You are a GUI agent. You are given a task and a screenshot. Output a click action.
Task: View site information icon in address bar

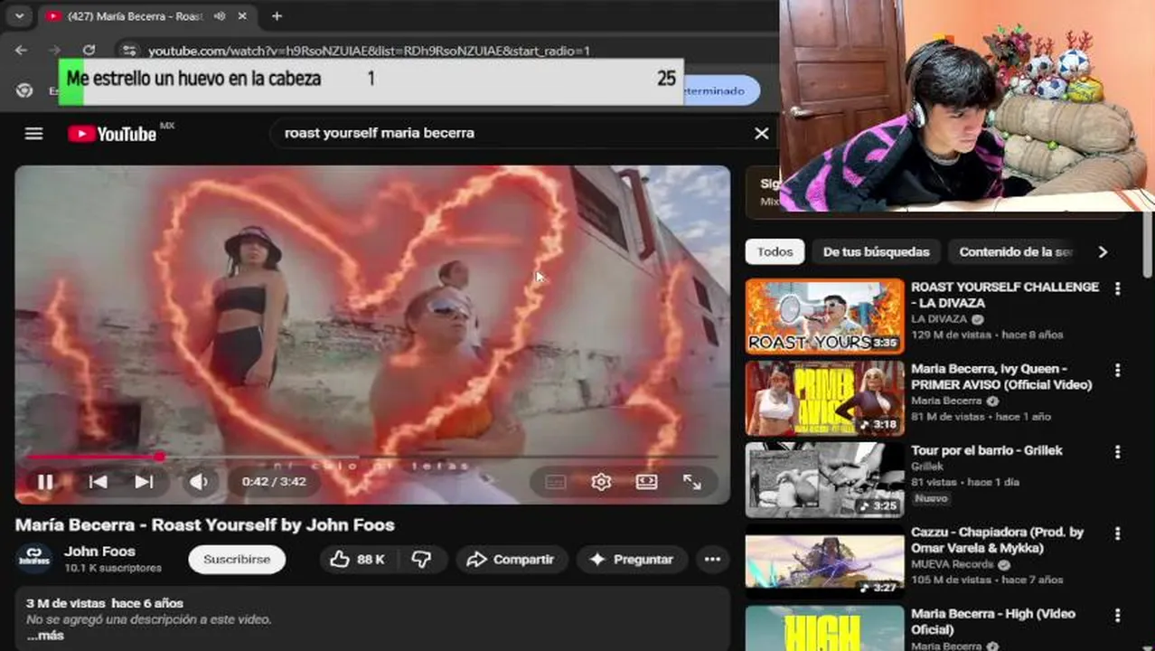[129, 51]
